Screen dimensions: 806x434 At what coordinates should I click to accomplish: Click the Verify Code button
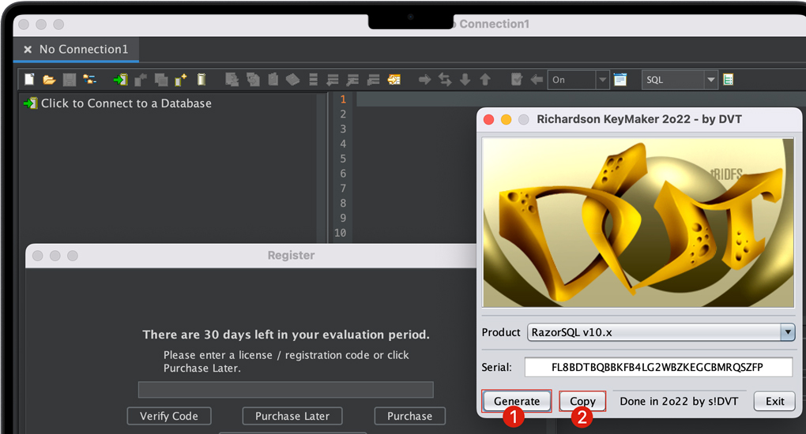169,416
